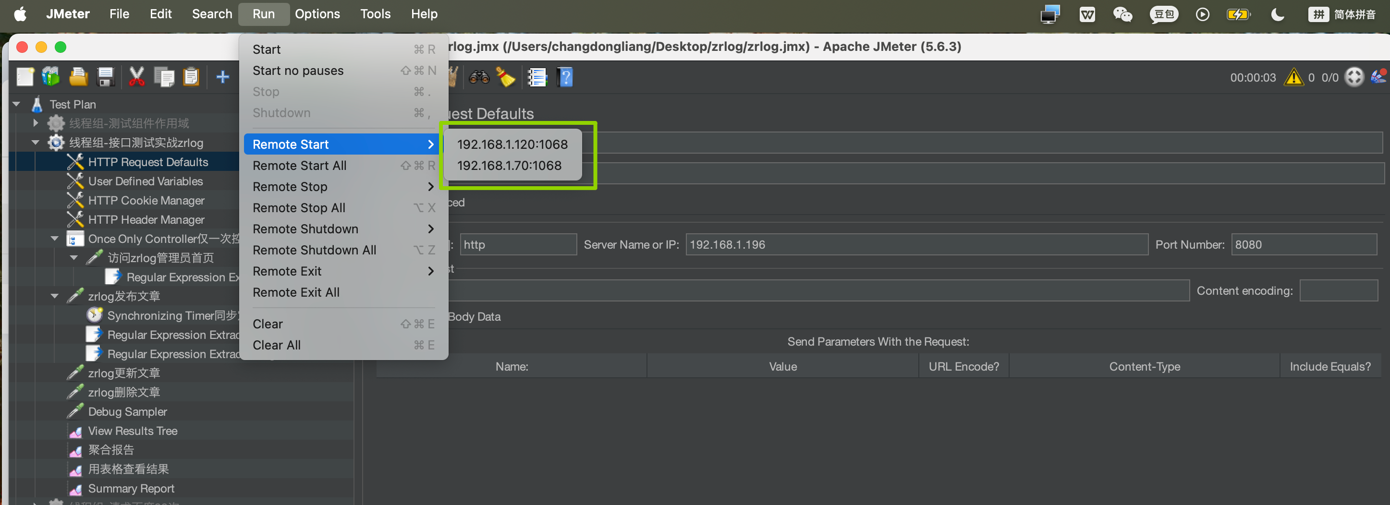Select Summary Report listener
Image resolution: width=1390 pixels, height=505 pixels.
131,488
